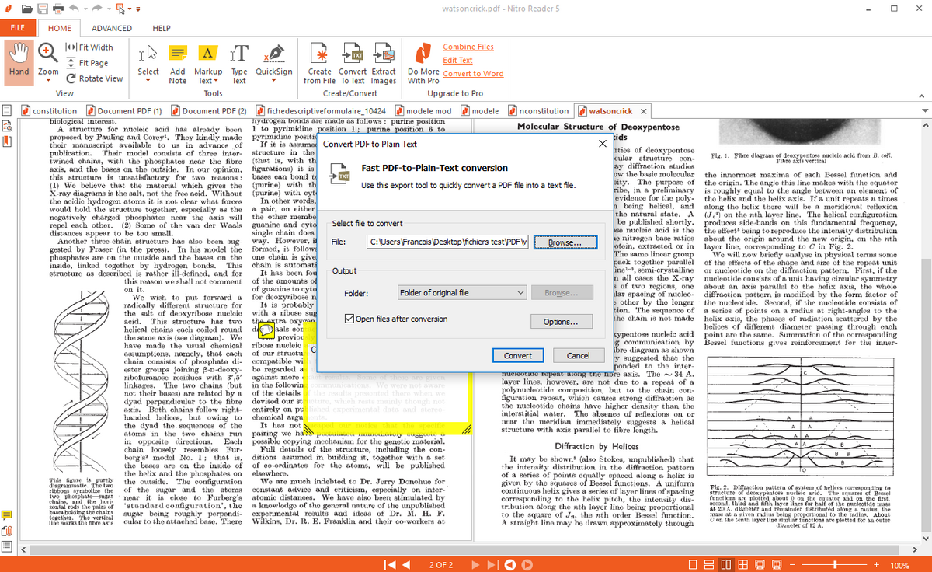Open the output Folder dropdown
The image size is (932, 572).
tap(462, 292)
